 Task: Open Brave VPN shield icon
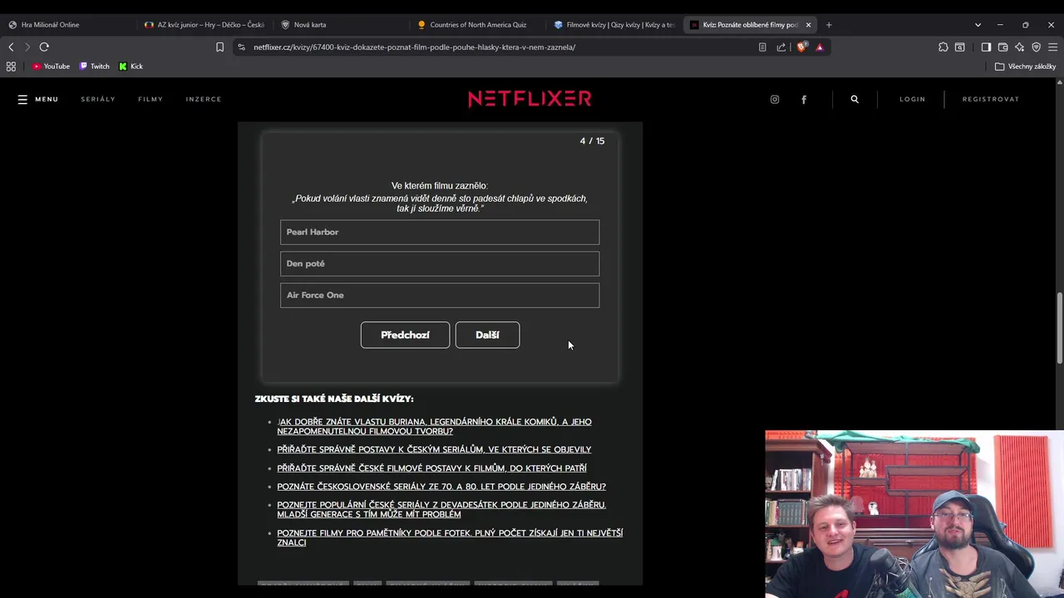pos(1037,47)
